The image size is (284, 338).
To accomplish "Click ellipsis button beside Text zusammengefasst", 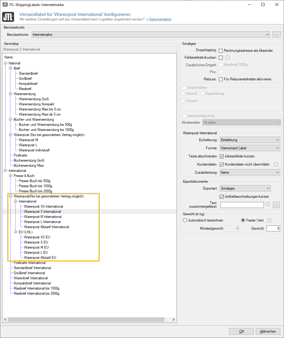I will tap(276, 205).
